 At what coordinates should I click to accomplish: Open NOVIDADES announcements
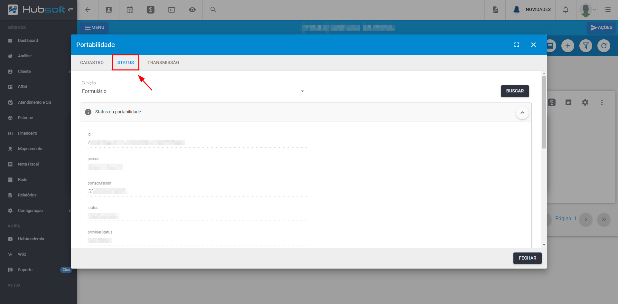tap(532, 10)
